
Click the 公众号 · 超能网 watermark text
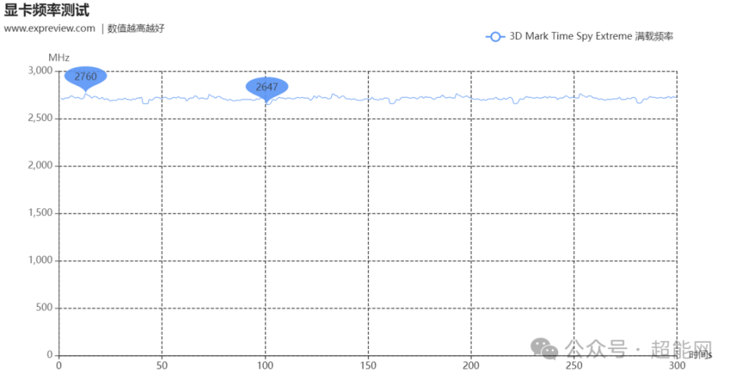pos(639,349)
